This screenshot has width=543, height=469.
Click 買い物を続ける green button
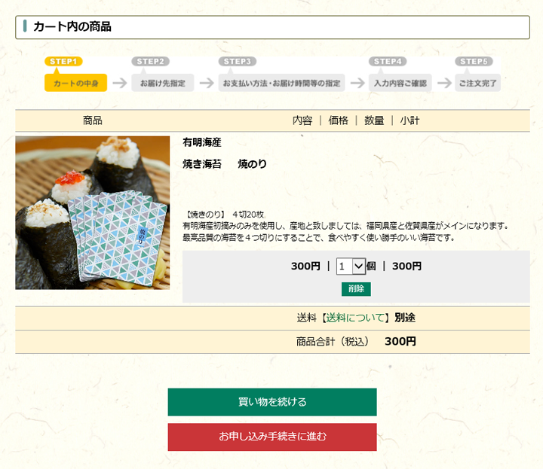(272, 402)
